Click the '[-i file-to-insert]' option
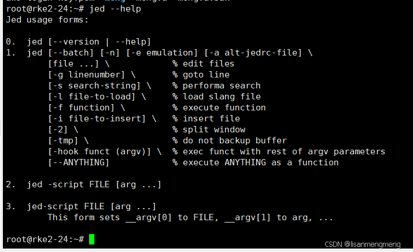This screenshot has height=252, width=413. [x=97, y=118]
